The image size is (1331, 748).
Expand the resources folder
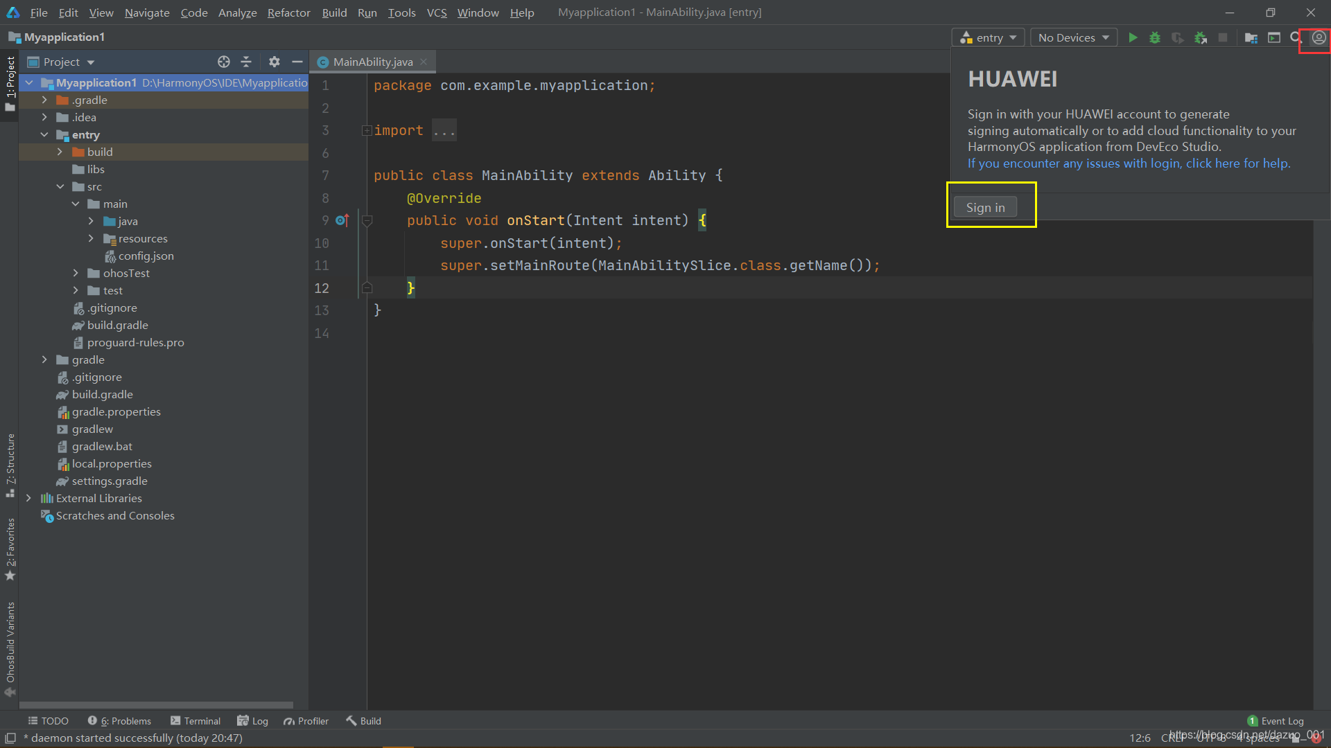coord(91,238)
